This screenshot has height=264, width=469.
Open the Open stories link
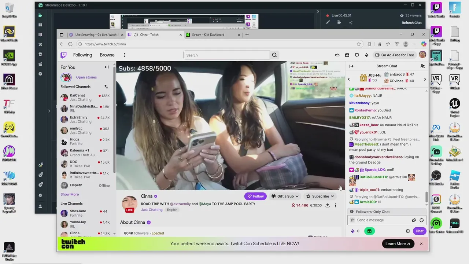pos(86,77)
